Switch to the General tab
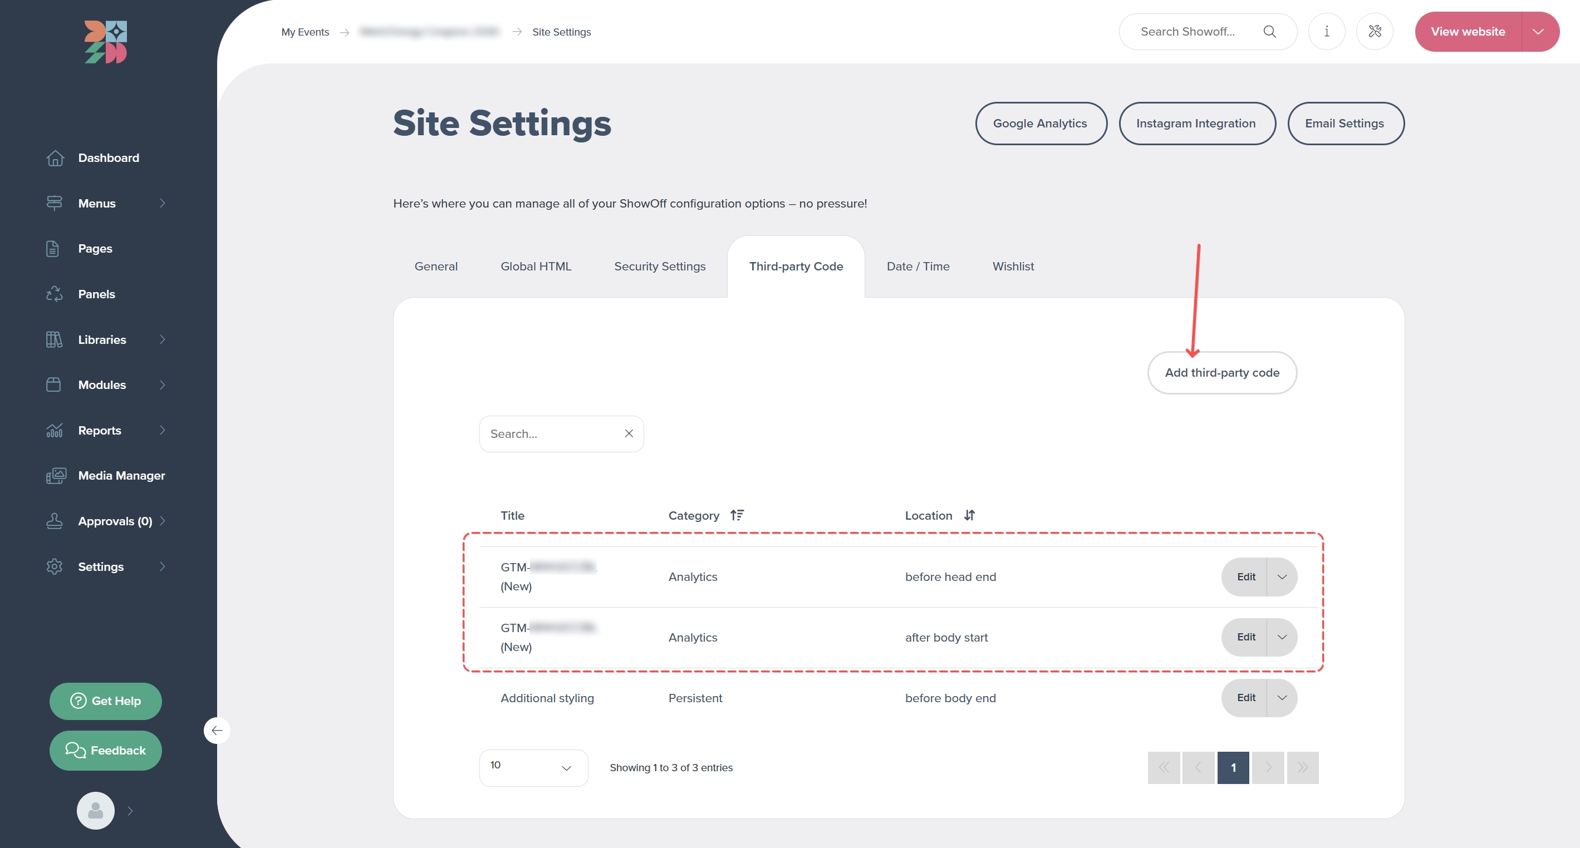This screenshot has height=848, width=1580. click(436, 266)
